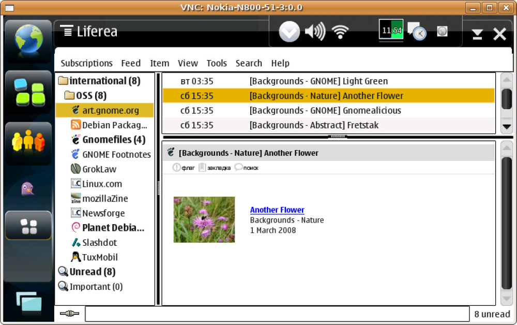
Task: Open the Subscriptions menu
Action: click(x=86, y=63)
